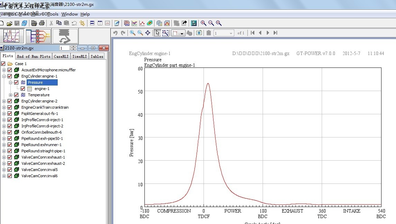Restore the 2100-str2m.gx inner window
This screenshot has height=224, width=396.
pos(93,48)
